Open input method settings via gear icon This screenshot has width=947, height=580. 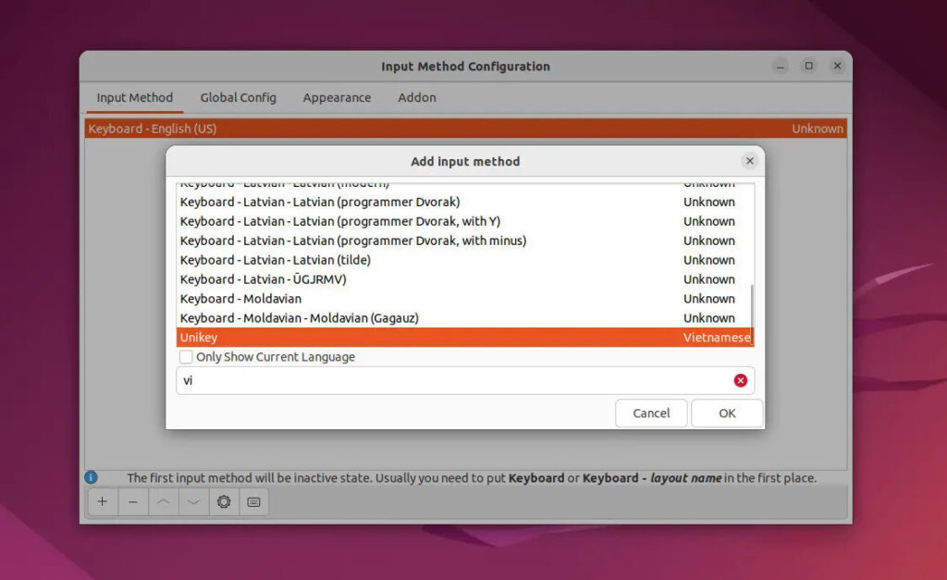(x=224, y=501)
